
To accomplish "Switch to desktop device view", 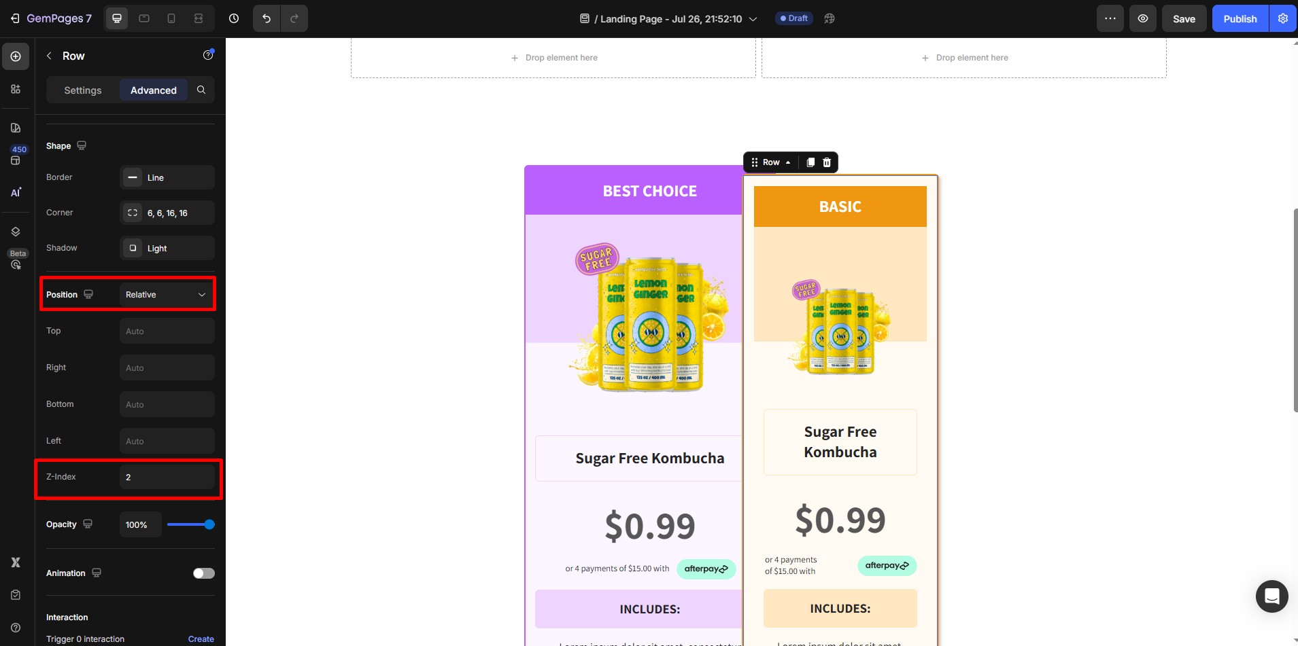I will point(117,18).
